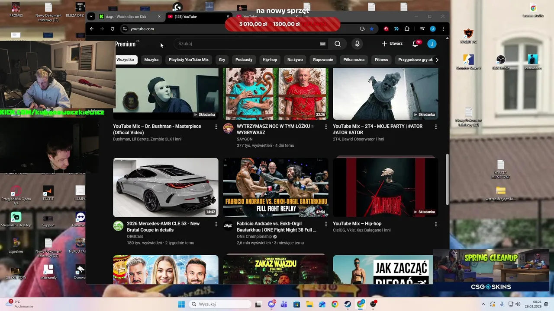Image resolution: width=554 pixels, height=311 pixels.
Task: Filter by the 'Podcasty' chip
Action: tap(244, 60)
